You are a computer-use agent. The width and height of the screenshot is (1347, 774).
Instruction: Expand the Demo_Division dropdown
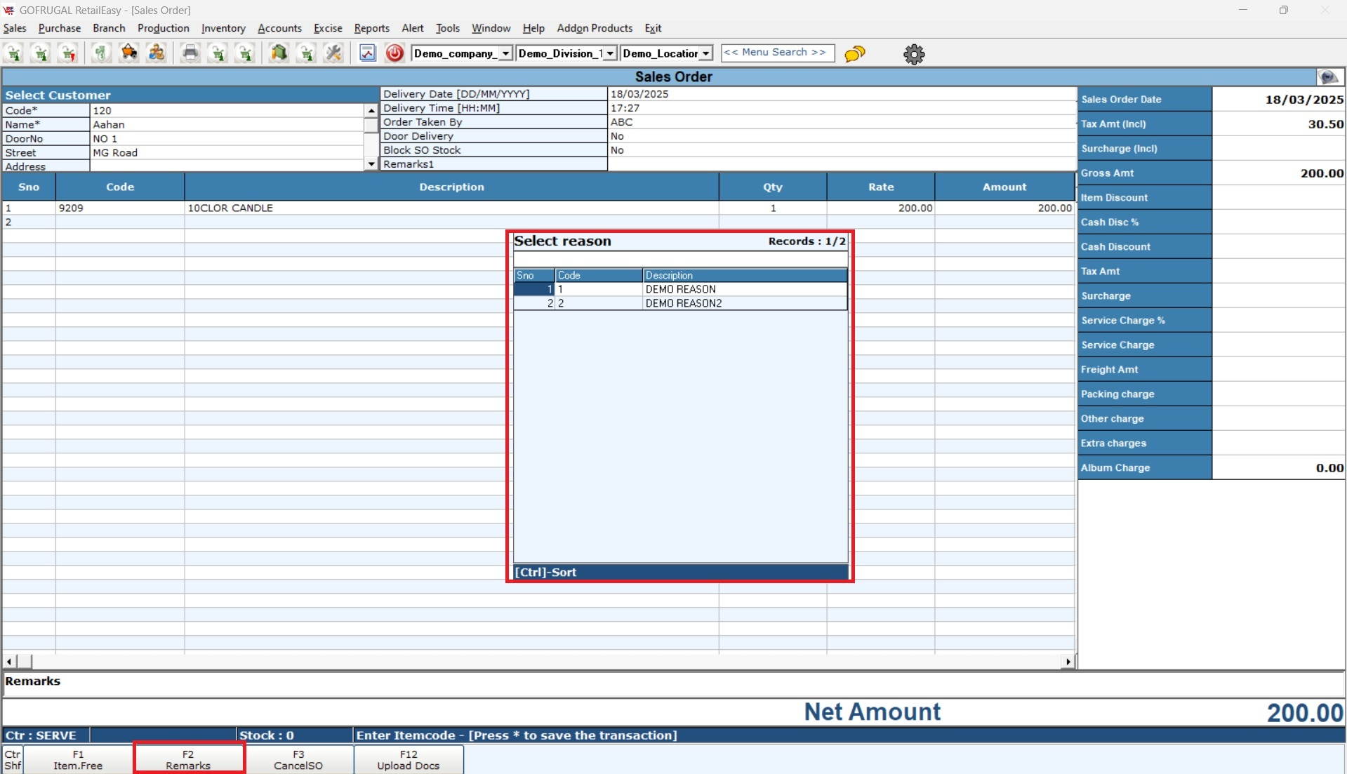(x=609, y=54)
